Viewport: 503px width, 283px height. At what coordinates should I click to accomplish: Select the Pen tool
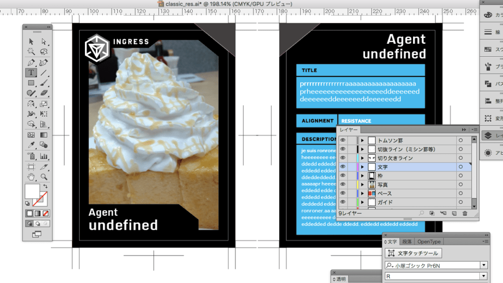pyautogui.click(x=31, y=62)
